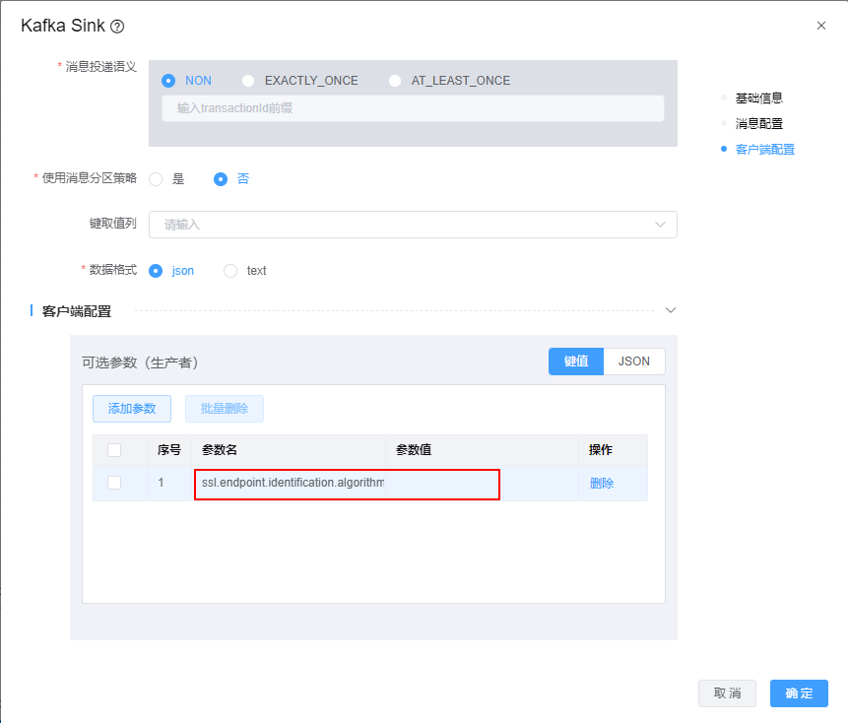Jump to 基础信息 section in anchor nav
Screen dimensions: 848x723
[x=758, y=99]
